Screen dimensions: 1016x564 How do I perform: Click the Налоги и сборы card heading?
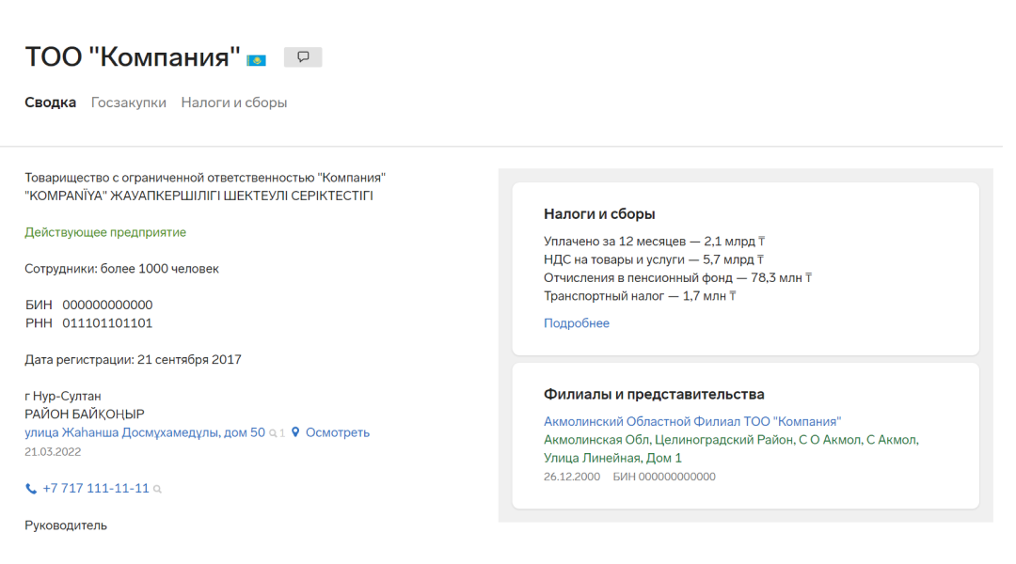pos(599,214)
